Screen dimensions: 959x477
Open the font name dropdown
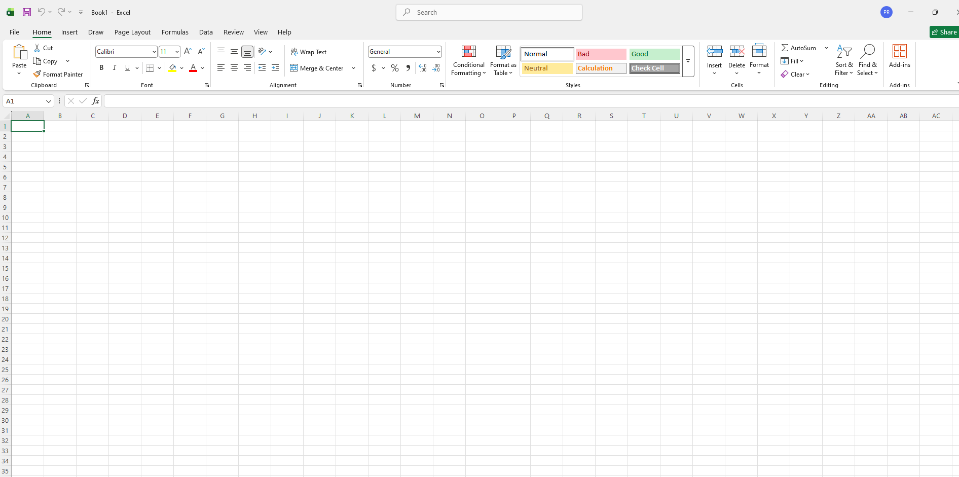click(x=154, y=52)
